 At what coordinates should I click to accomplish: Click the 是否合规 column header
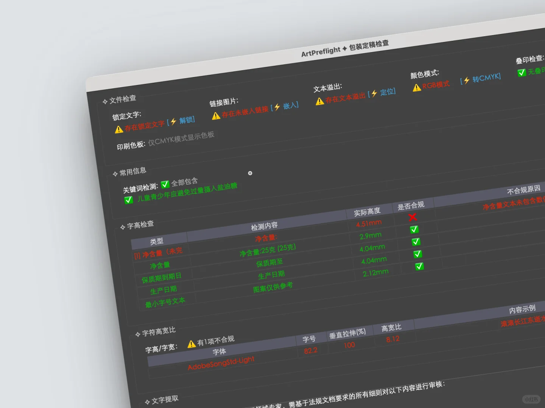coord(411,206)
